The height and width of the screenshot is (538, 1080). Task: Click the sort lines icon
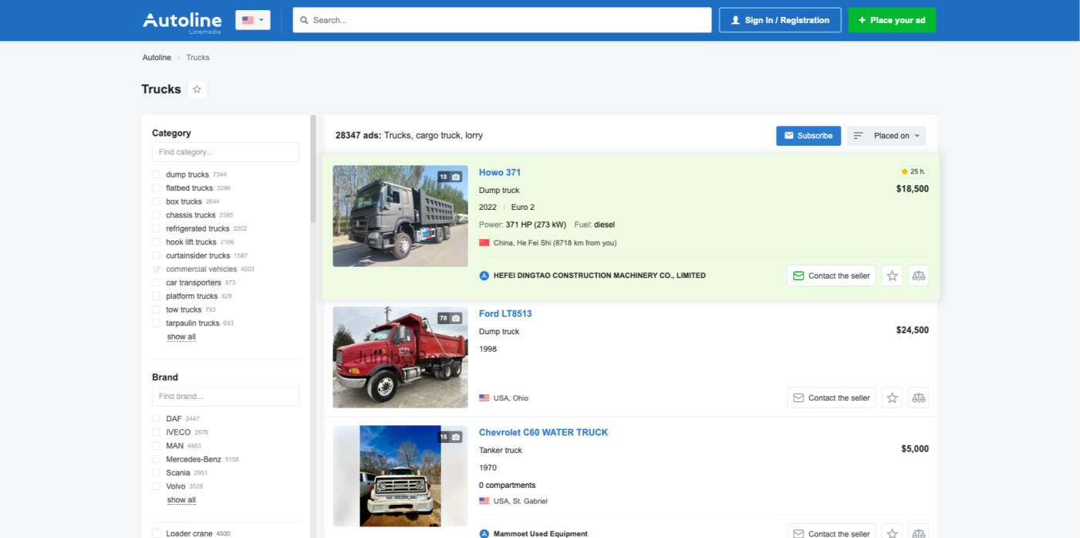point(858,136)
